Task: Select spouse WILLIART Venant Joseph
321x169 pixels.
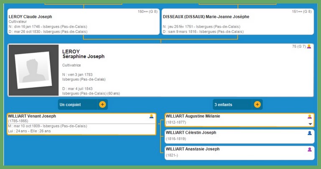Action: point(32,116)
